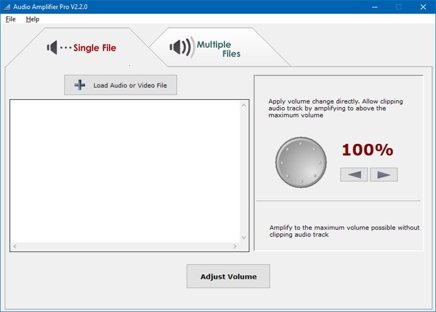Click the speaker icon on Single File tab
Screen dimensions: 436x312
(x=52, y=47)
